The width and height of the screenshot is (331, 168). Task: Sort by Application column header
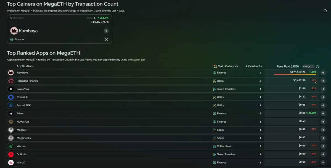point(25,66)
